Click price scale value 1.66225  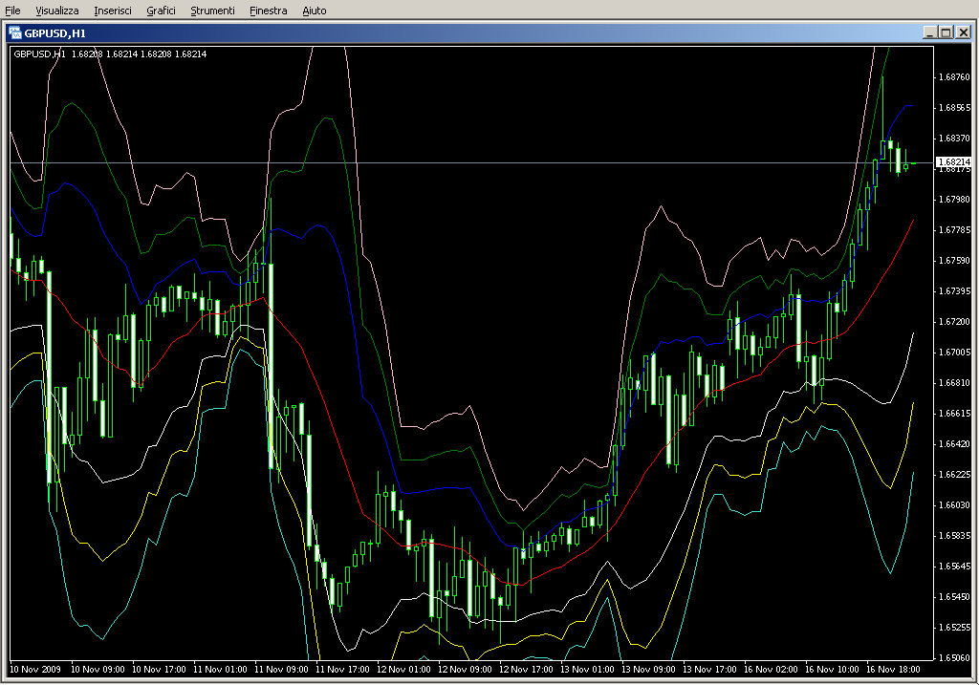pos(955,475)
